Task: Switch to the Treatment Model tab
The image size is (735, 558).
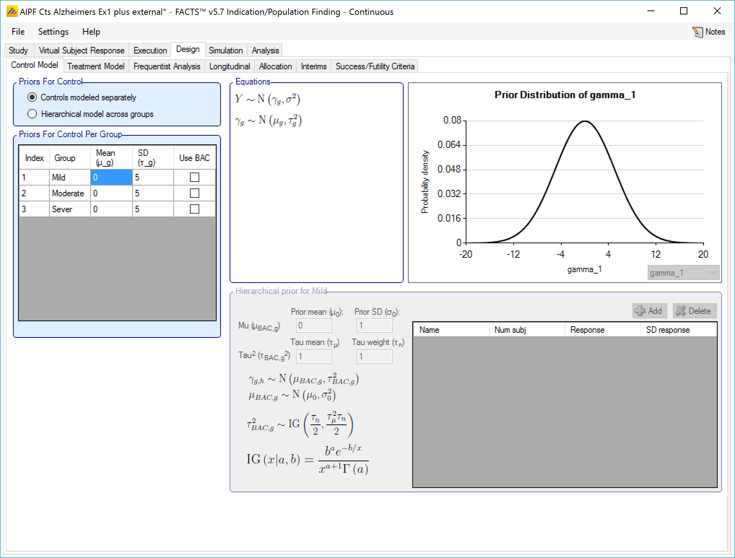Action: point(96,66)
